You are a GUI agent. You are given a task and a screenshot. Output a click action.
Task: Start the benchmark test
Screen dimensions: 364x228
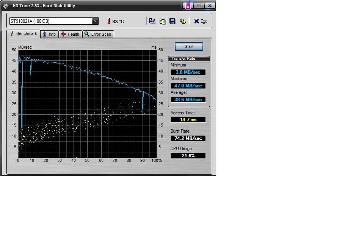tap(189, 46)
